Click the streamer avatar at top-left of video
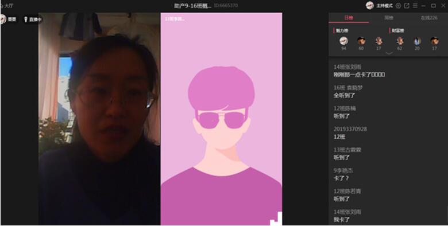This screenshot has width=448, height=226. [2, 19]
